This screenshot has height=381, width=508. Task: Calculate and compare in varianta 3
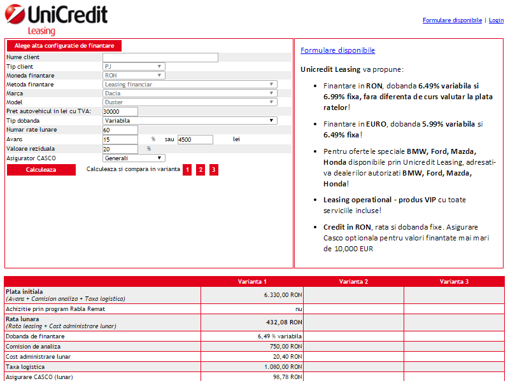pyautogui.click(x=213, y=170)
